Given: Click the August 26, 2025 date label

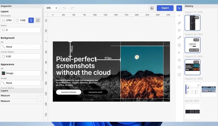Looking at the screenshot, I should [194, 34].
